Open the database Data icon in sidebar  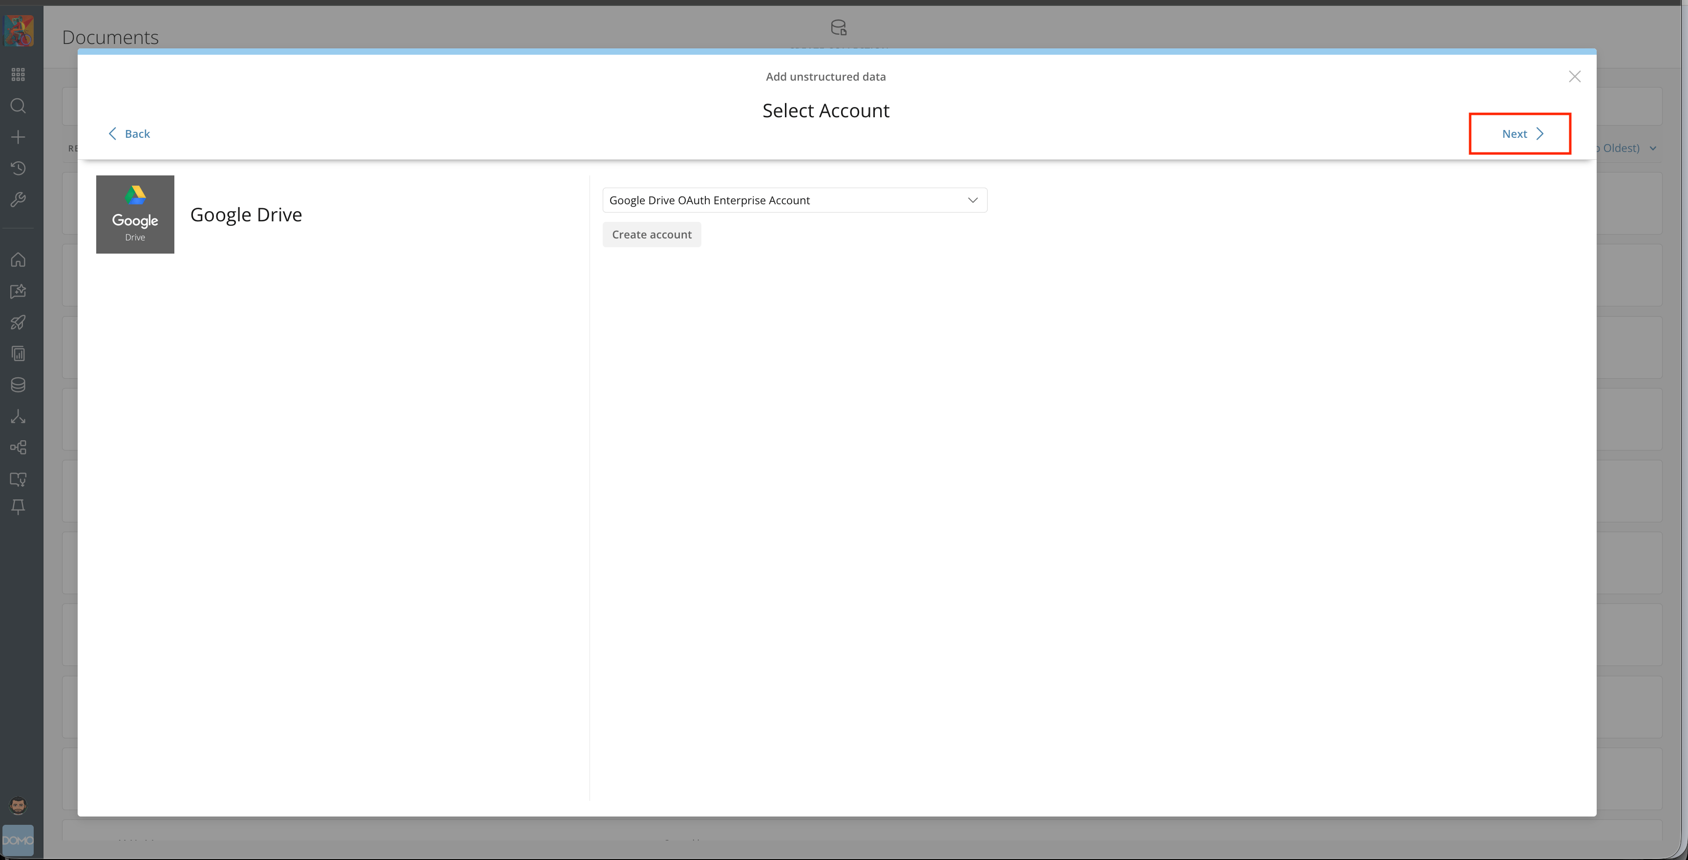(x=19, y=385)
